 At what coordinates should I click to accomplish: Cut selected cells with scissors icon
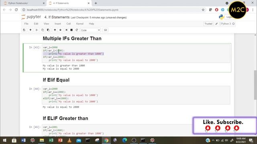(x=37, y=30)
